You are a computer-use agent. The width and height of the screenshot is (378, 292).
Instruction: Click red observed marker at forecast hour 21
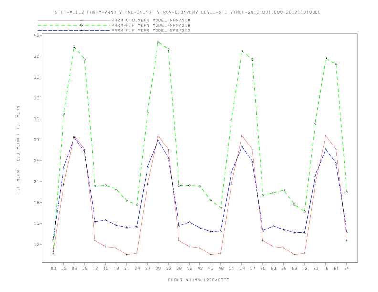tap(126, 255)
